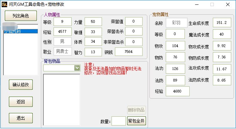Edit 法攻成长度 field showing 11.67
The height and width of the screenshot is (129, 236).
pos(222,69)
